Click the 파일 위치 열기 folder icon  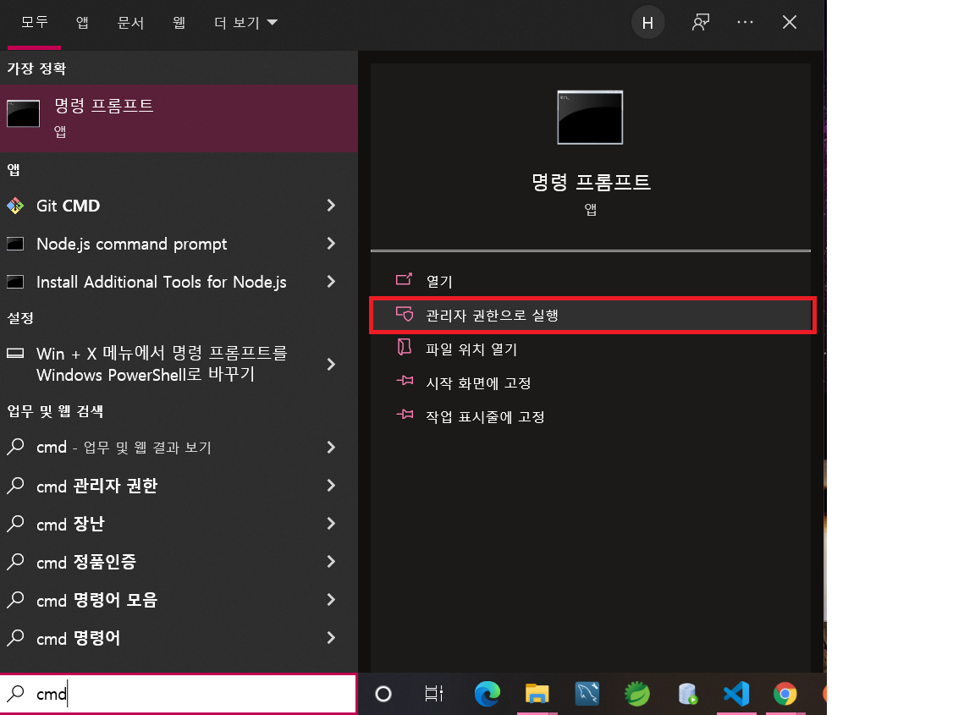(x=405, y=347)
